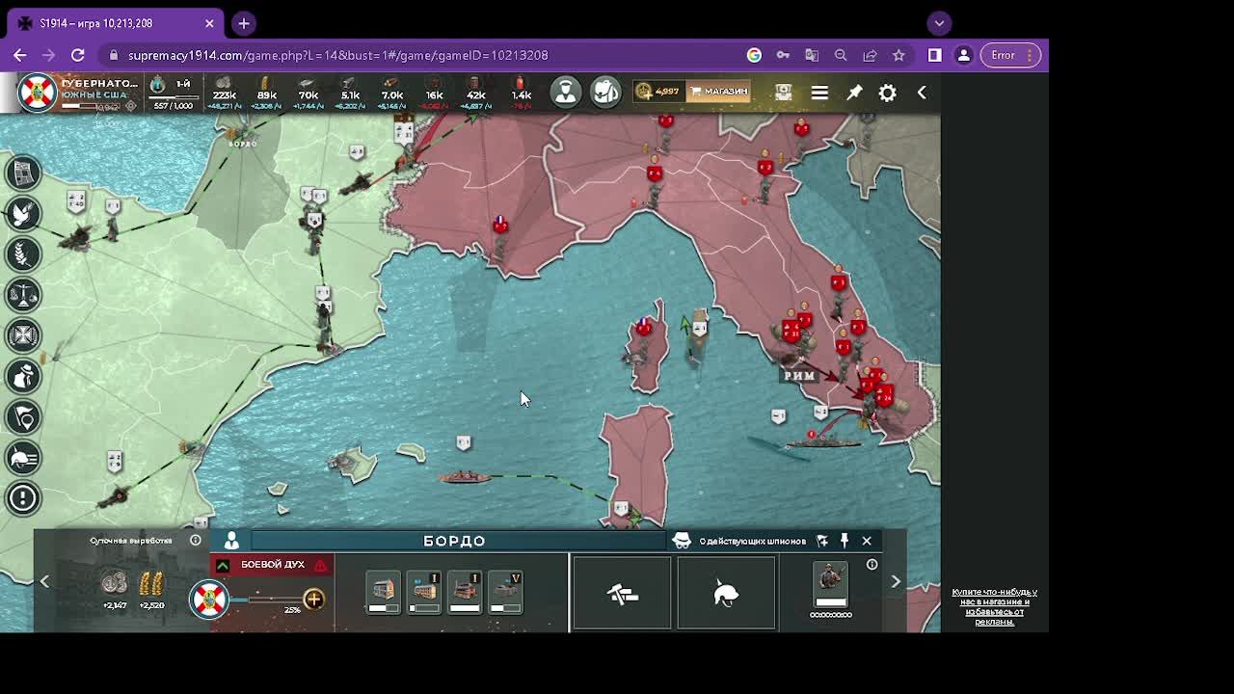
Task: Click the morale warning triangle icon
Action: point(320,565)
